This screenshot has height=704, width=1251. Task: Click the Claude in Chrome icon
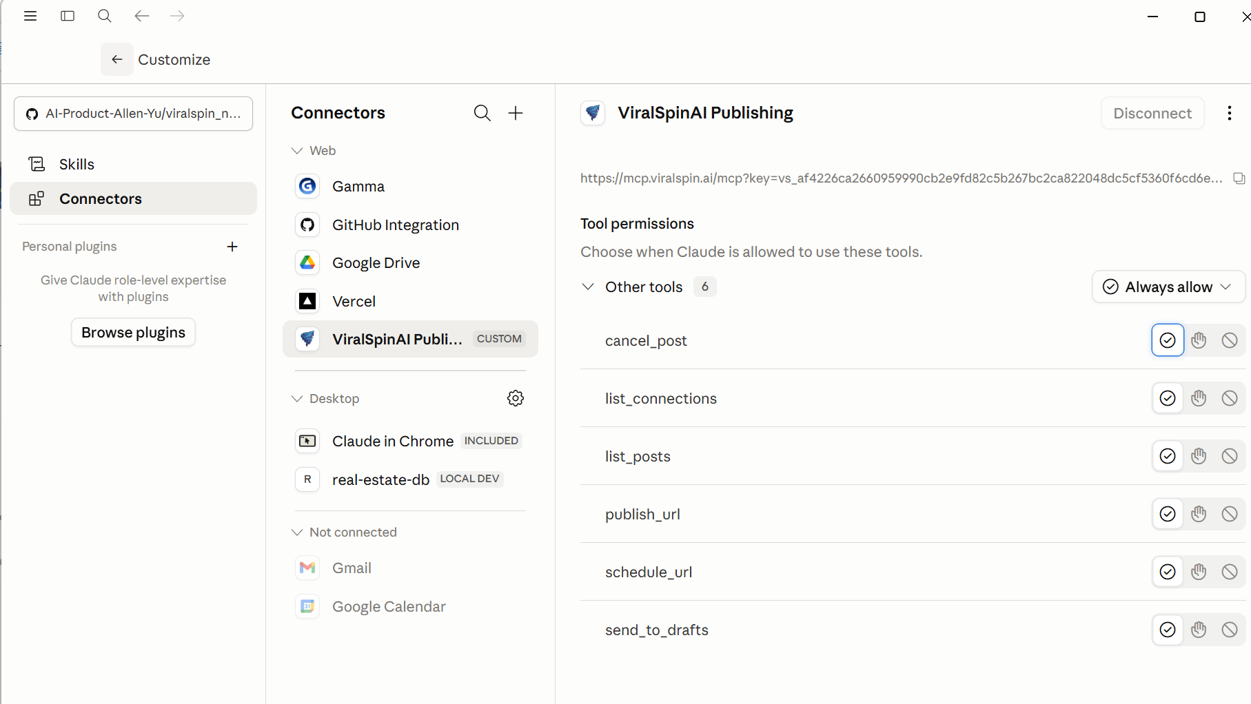[307, 441]
